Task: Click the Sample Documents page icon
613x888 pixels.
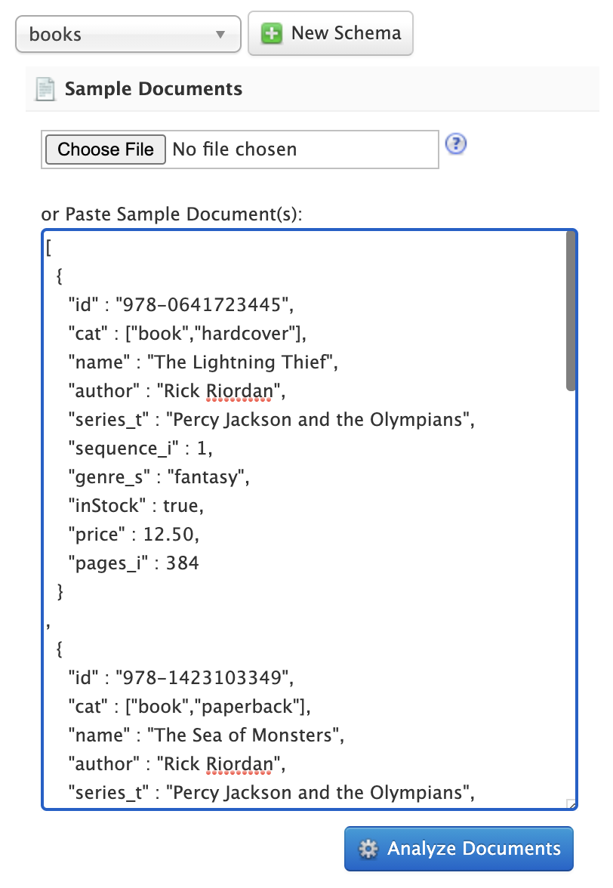Action: pos(45,89)
